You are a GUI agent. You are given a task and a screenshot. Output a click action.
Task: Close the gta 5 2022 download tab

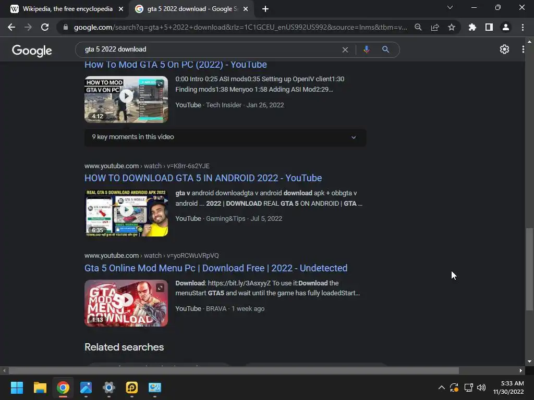pyautogui.click(x=246, y=9)
